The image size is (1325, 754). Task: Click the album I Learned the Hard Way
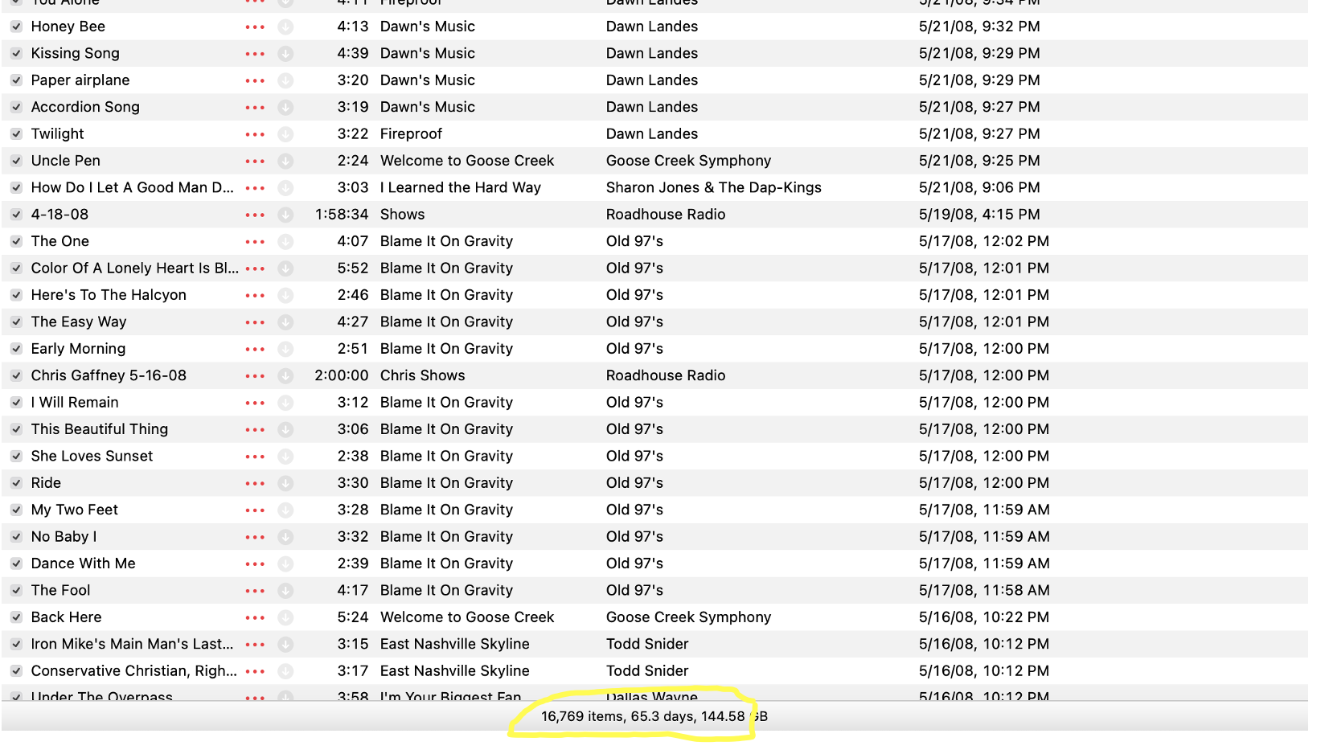click(x=461, y=187)
